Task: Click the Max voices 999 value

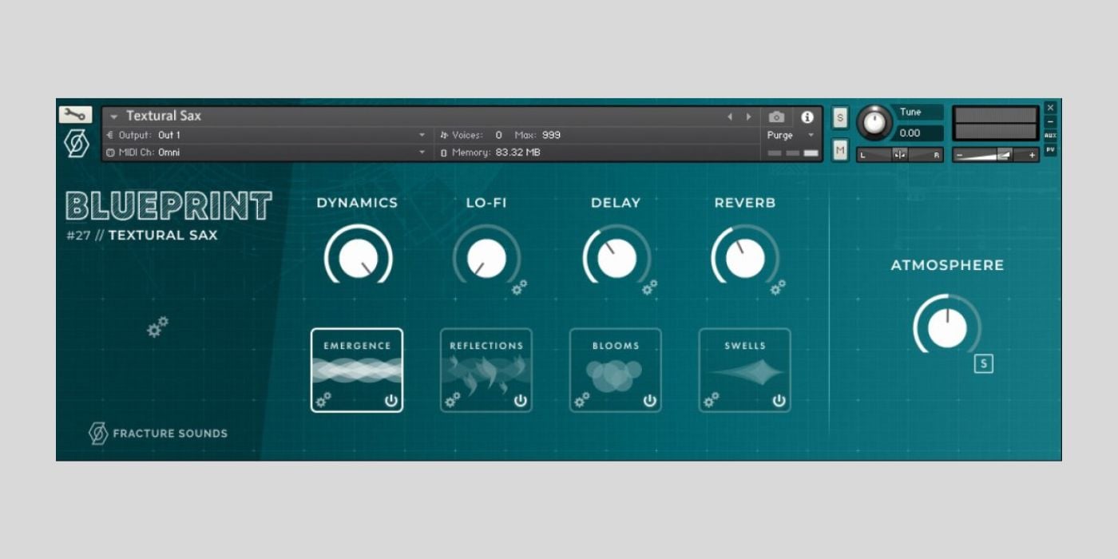Action: 551,135
